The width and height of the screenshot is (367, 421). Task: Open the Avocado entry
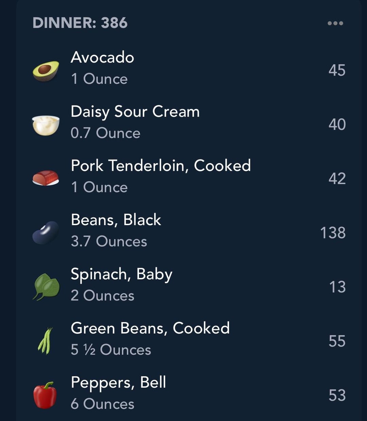coord(102,57)
